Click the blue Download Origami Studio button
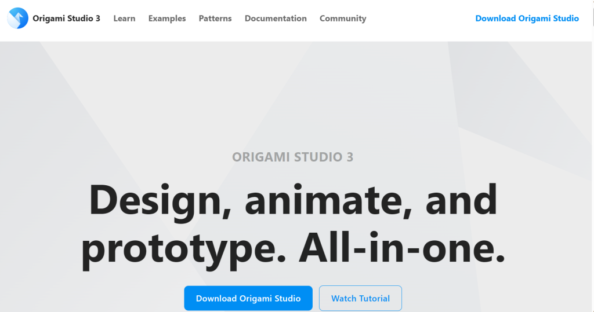This screenshot has width=594, height=312. point(248,298)
